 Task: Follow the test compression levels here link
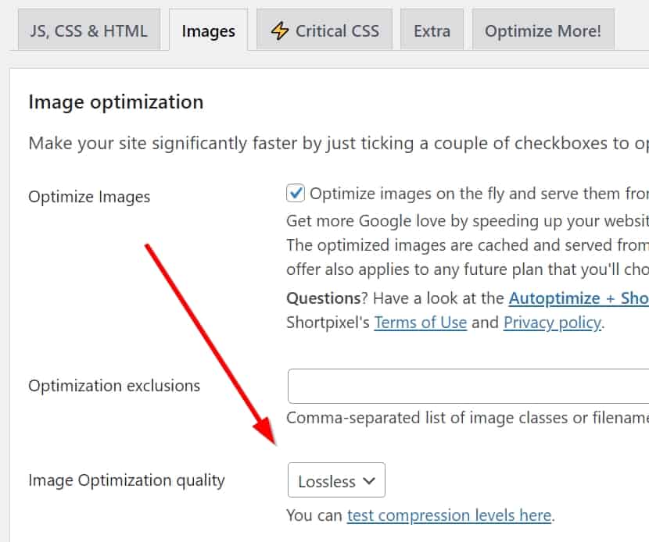tap(450, 515)
